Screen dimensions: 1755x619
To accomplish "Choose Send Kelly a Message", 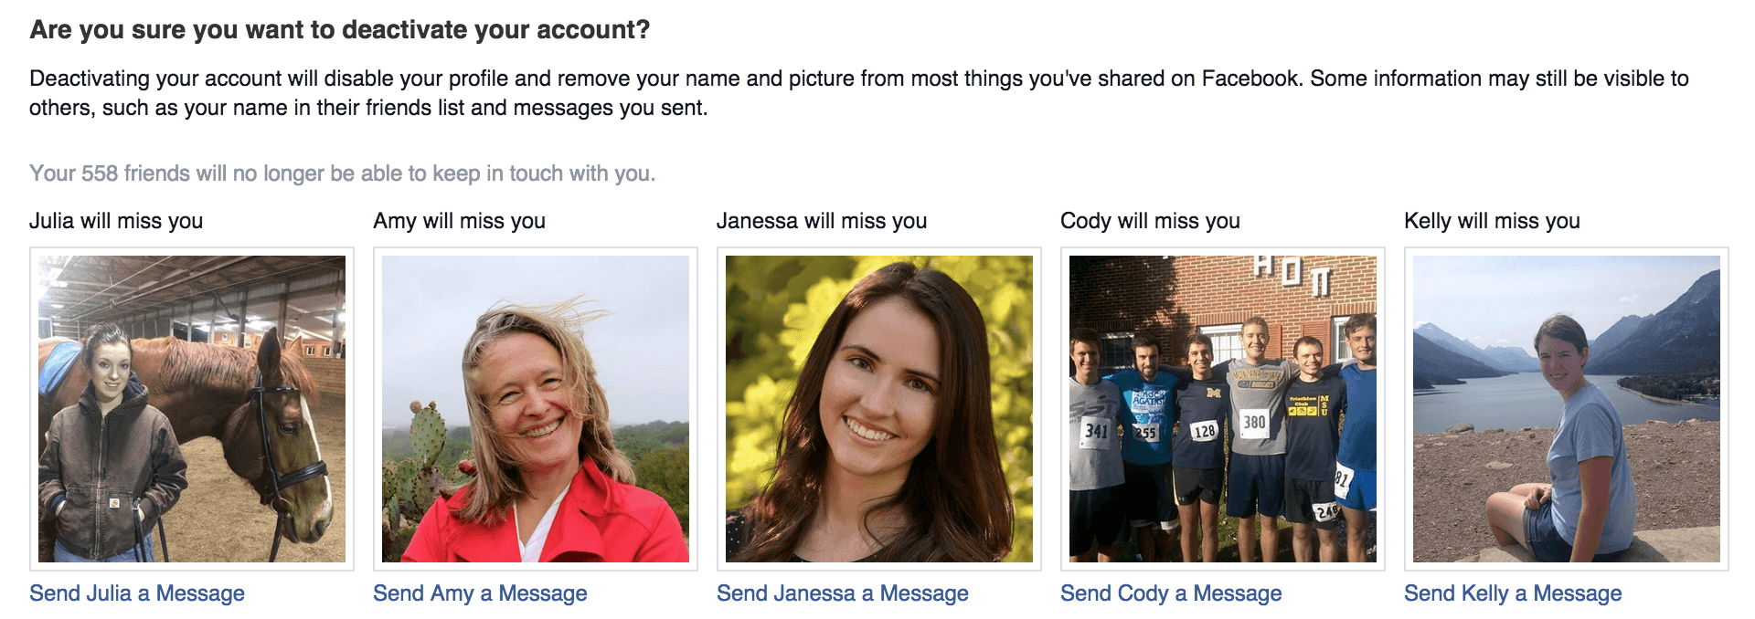I will pos(1513,593).
